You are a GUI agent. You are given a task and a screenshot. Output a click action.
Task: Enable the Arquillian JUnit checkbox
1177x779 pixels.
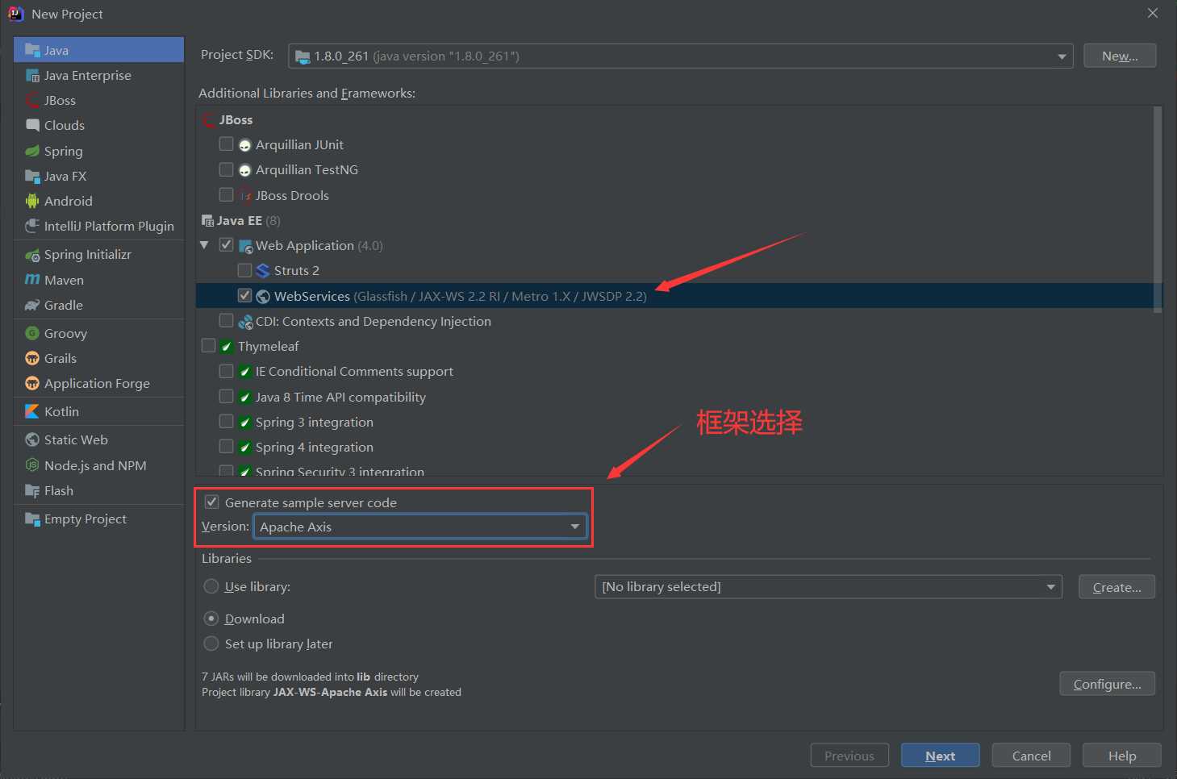(226, 144)
